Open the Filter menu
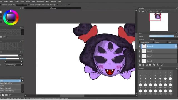This screenshot has height=100, width=178. 6,1
